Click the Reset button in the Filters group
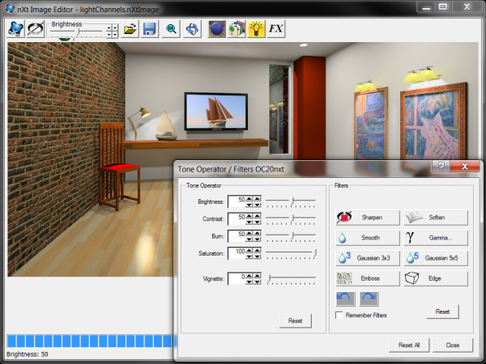 442,311
